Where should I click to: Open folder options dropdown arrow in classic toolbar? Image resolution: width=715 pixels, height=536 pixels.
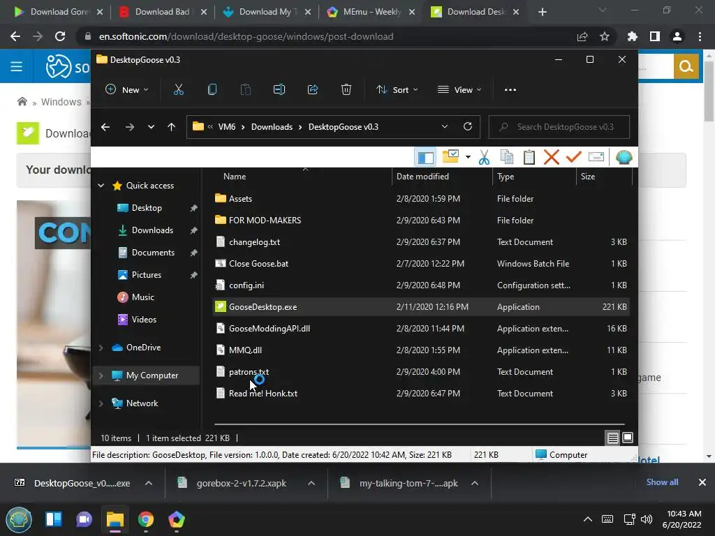tap(468, 157)
